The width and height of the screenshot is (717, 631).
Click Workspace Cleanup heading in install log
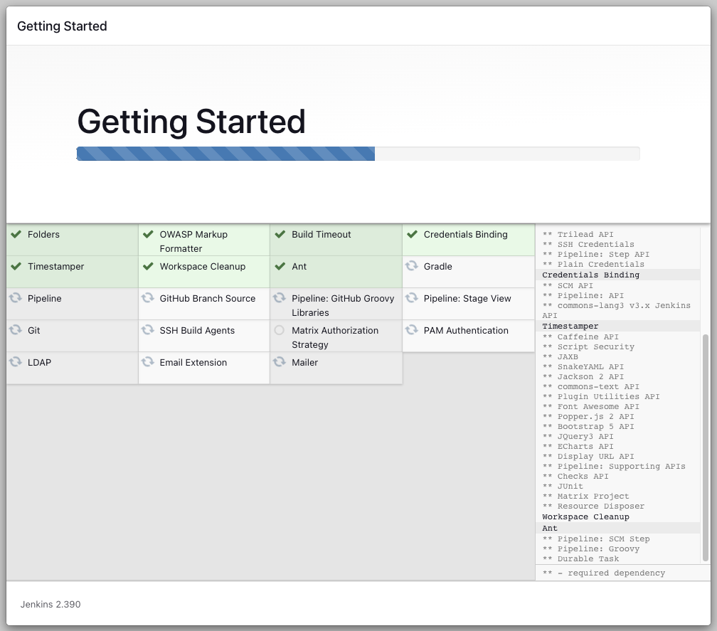tap(585, 516)
